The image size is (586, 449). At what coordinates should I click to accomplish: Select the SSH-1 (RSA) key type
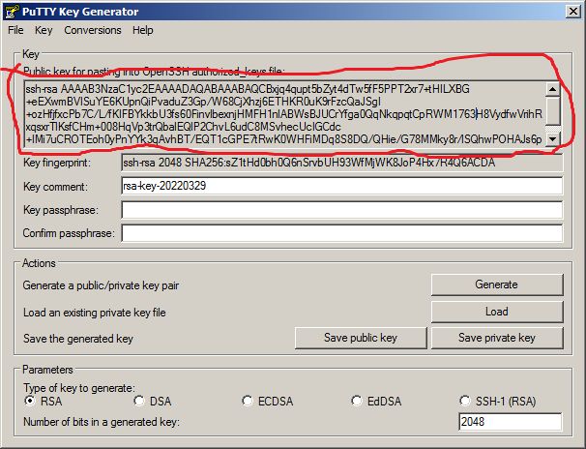[467, 401]
